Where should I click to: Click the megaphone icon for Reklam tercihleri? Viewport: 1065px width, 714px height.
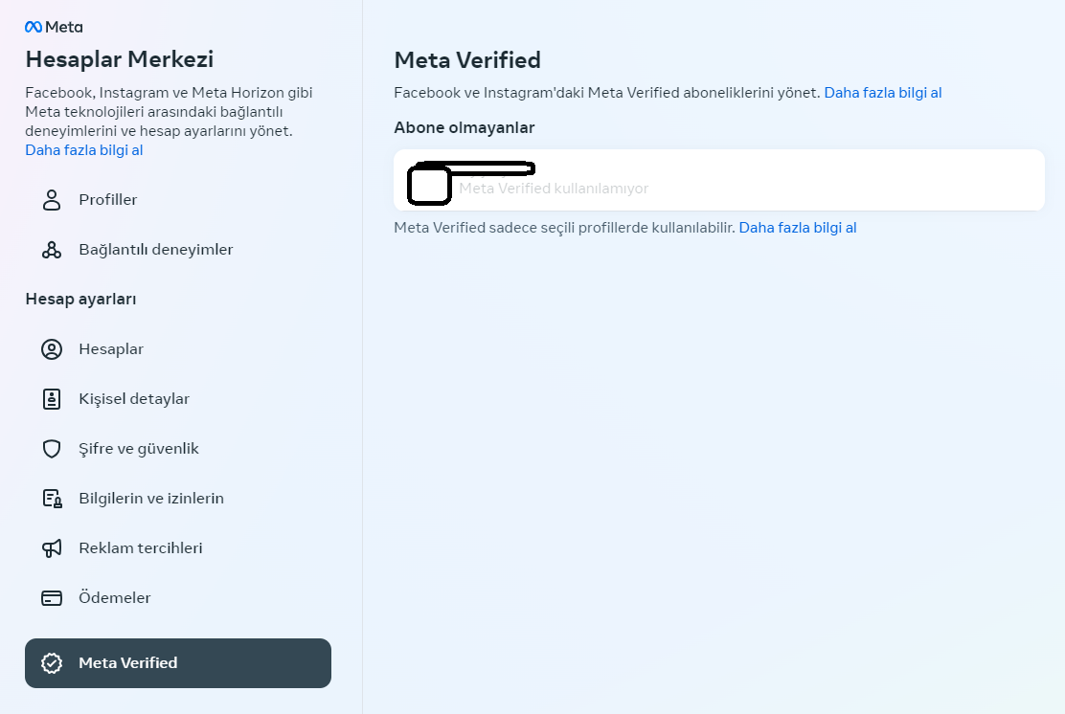tap(52, 548)
